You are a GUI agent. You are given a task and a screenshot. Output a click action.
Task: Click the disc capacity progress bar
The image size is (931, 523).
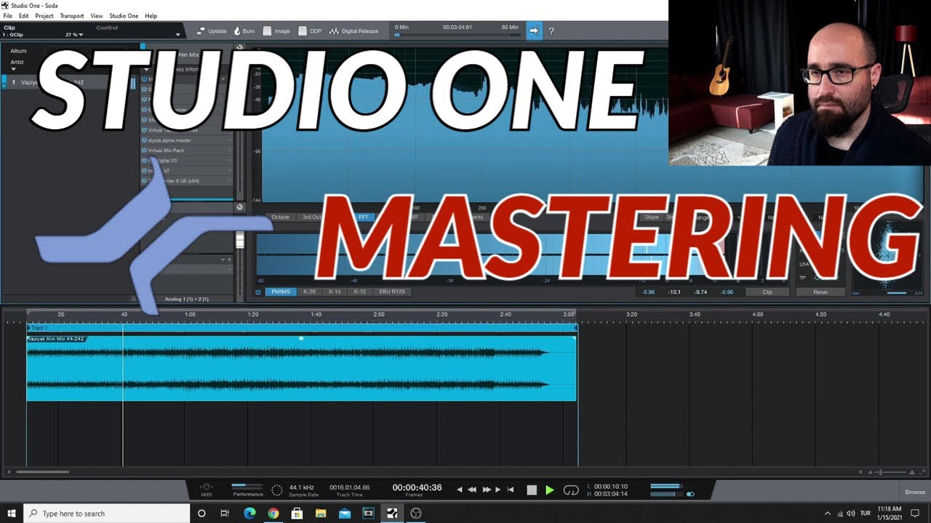[457, 34]
